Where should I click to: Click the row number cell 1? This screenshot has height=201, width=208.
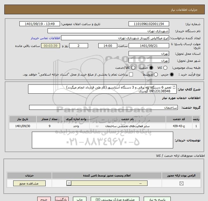tap(196, 126)
